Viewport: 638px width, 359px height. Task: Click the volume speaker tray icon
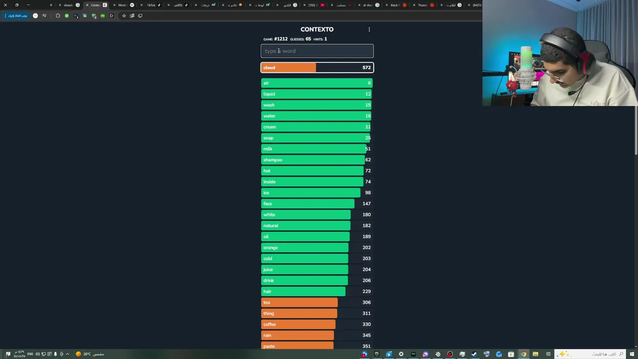click(37, 354)
